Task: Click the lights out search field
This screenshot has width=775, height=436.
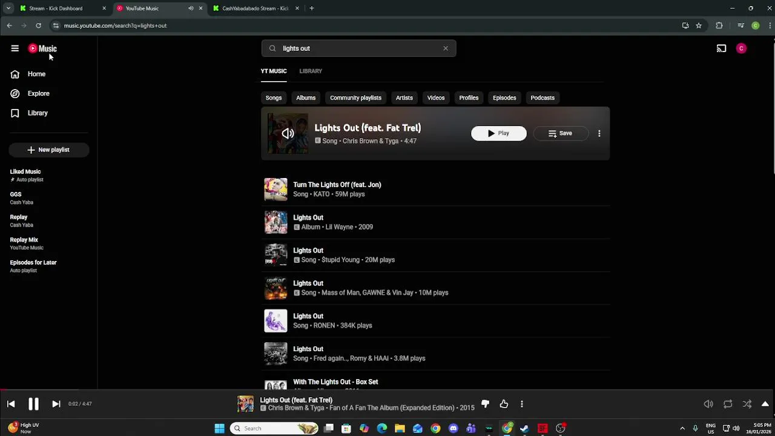Action: pyautogui.click(x=358, y=48)
